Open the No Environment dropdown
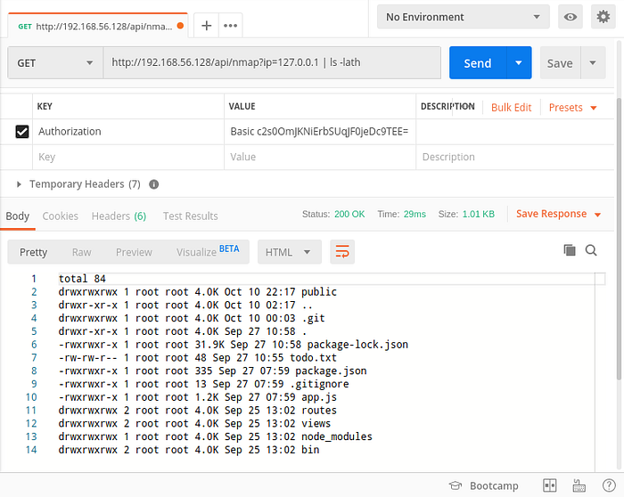Image resolution: width=624 pixels, height=497 pixels. 464,17
